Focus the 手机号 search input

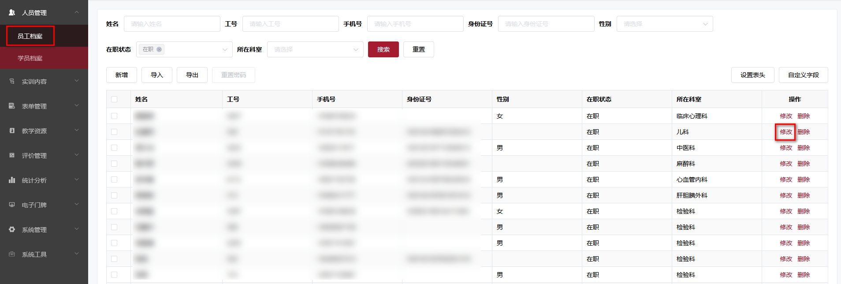[x=415, y=24]
